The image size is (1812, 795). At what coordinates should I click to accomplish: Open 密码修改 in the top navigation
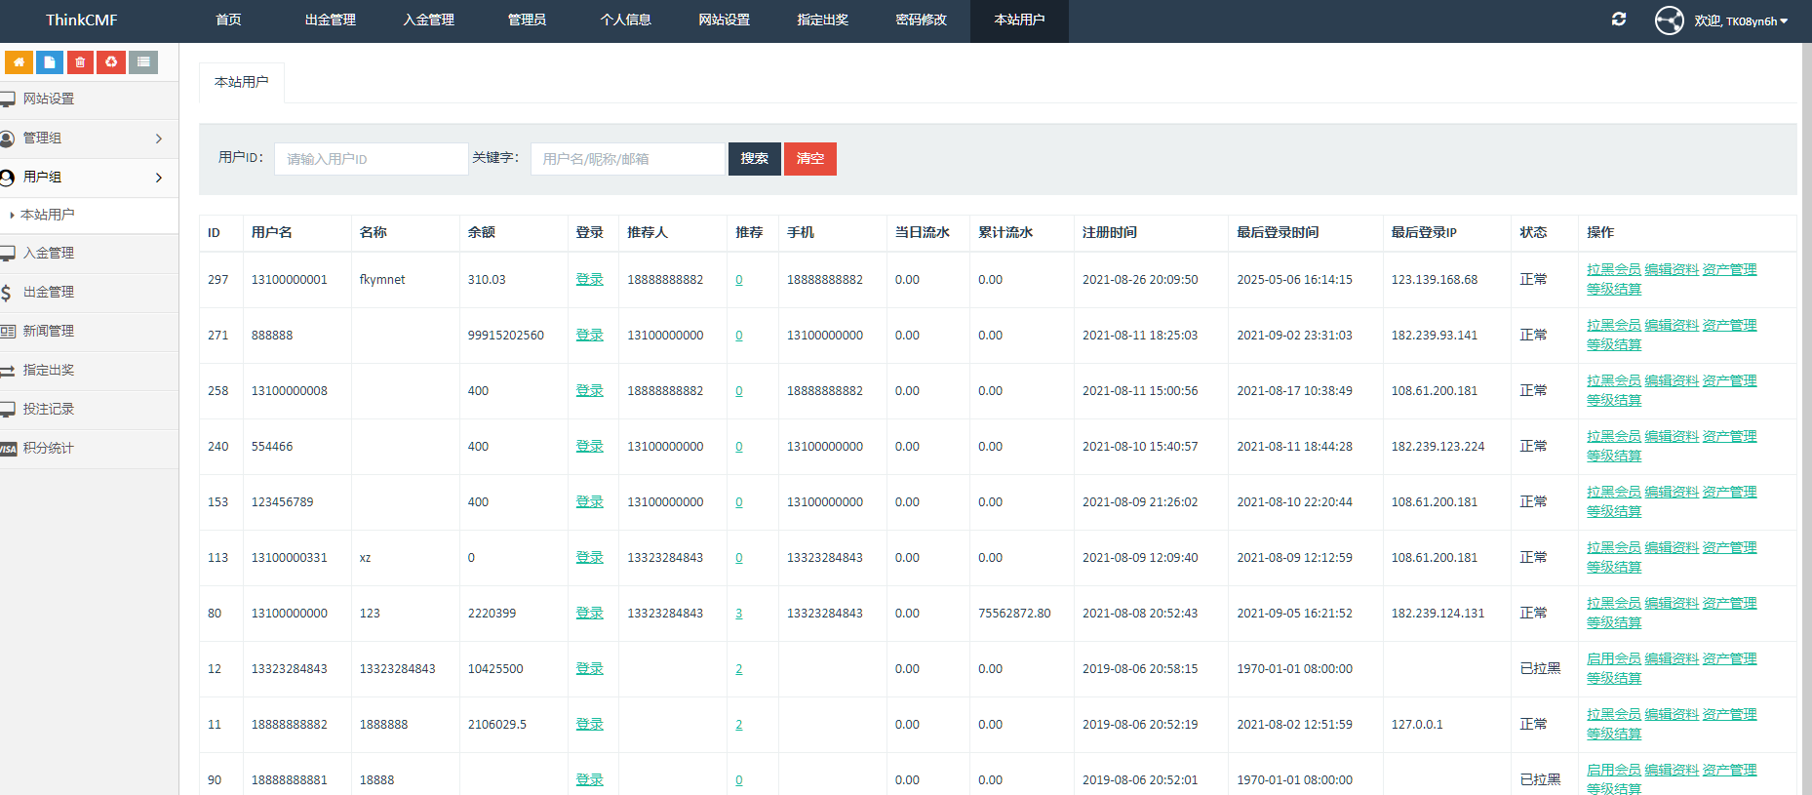click(921, 20)
